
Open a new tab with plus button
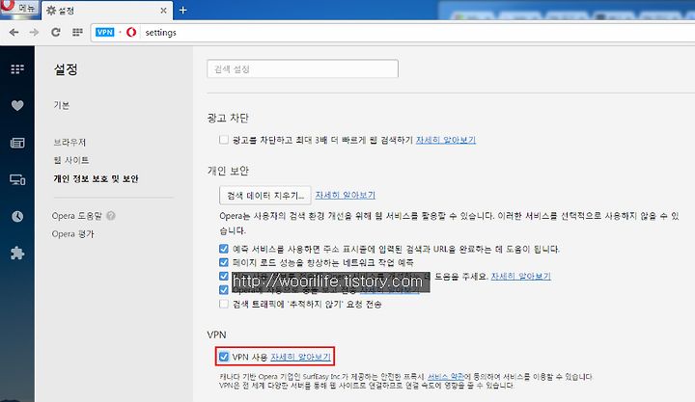pyautogui.click(x=182, y=10)
